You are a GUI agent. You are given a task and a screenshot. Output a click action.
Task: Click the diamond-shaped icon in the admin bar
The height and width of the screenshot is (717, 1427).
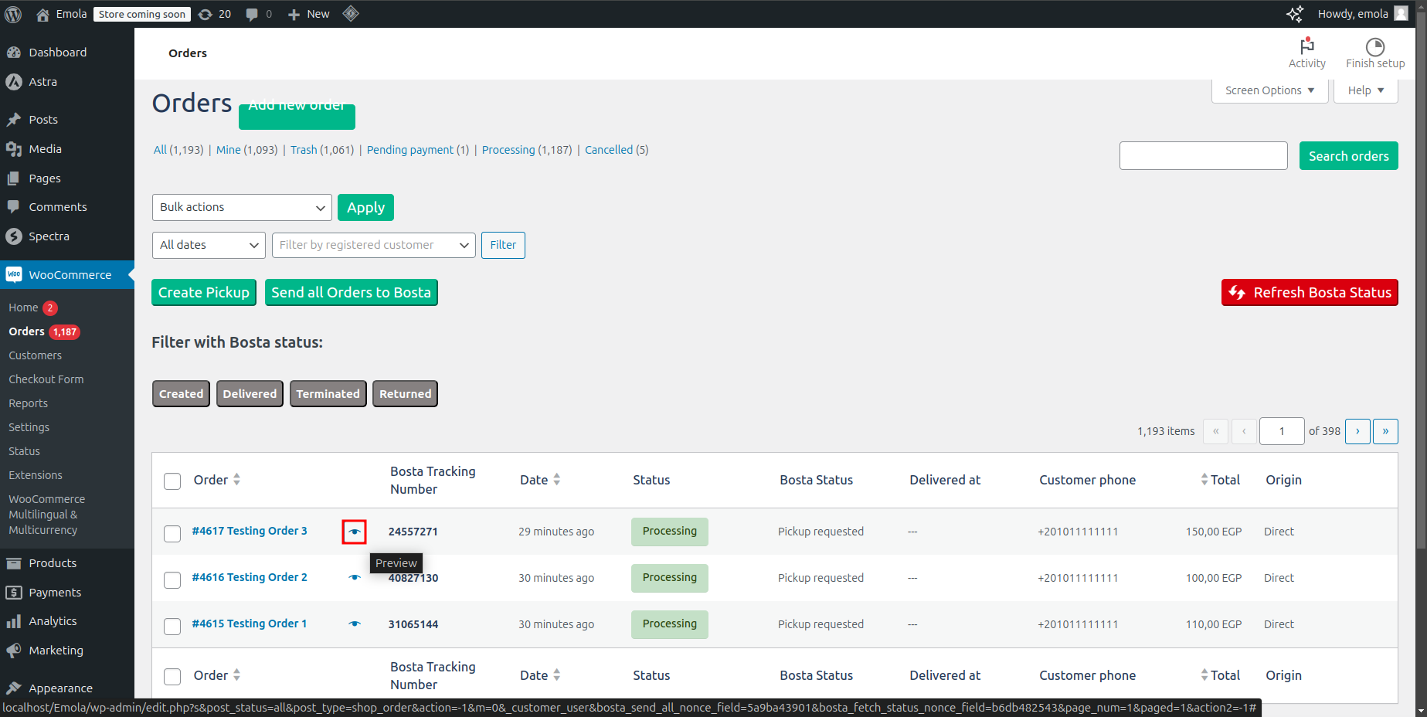coord(351,13)
